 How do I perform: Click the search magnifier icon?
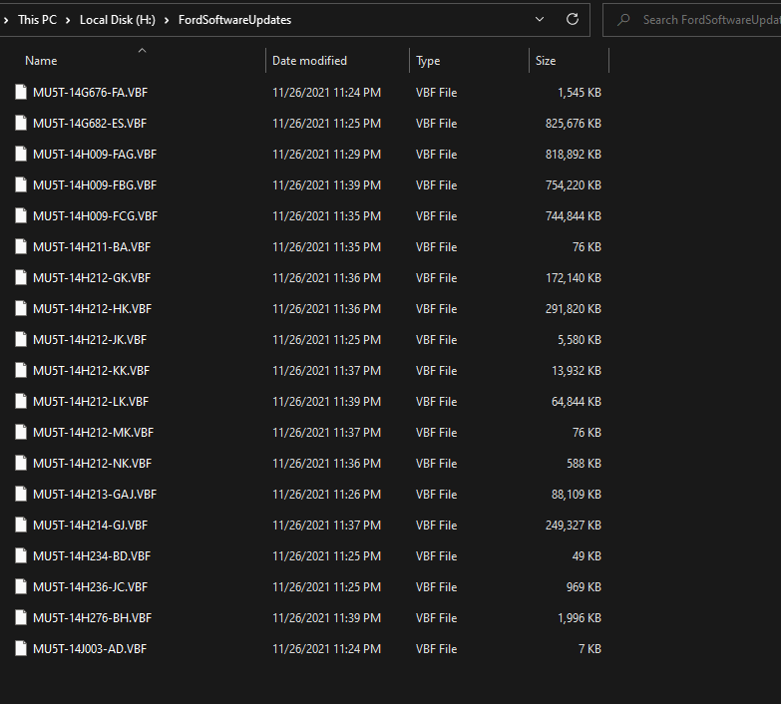tap(623, 20)
